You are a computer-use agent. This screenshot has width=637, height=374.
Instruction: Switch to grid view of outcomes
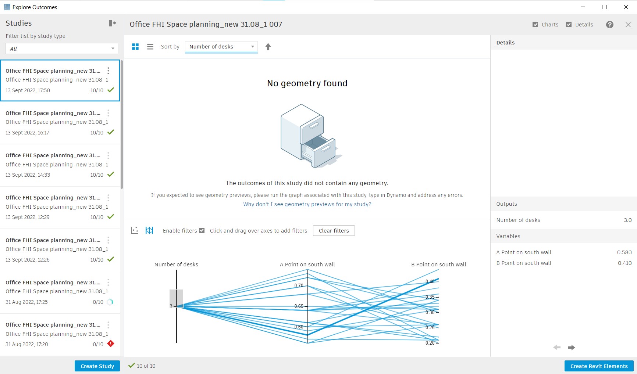(x=135, y=47)
